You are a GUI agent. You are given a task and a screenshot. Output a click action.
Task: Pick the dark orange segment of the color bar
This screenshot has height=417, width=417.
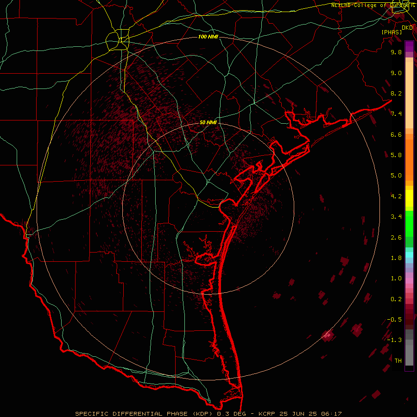409,160
